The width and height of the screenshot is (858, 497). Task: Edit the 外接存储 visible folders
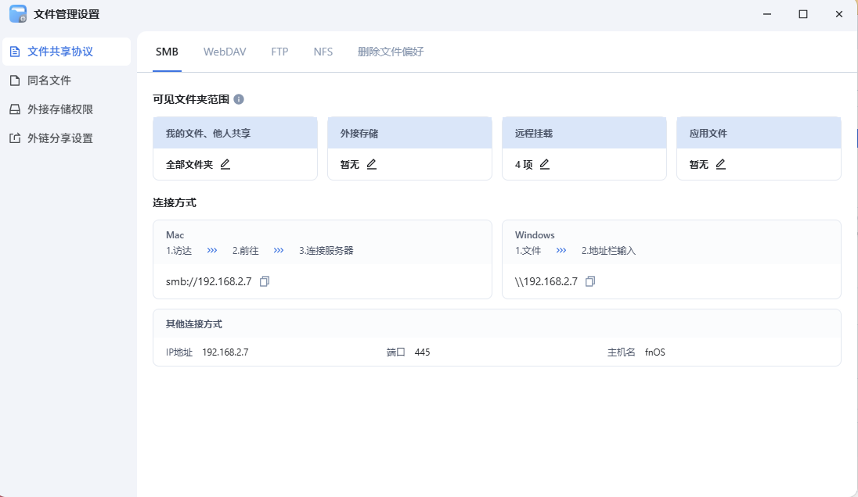point(372,164)
